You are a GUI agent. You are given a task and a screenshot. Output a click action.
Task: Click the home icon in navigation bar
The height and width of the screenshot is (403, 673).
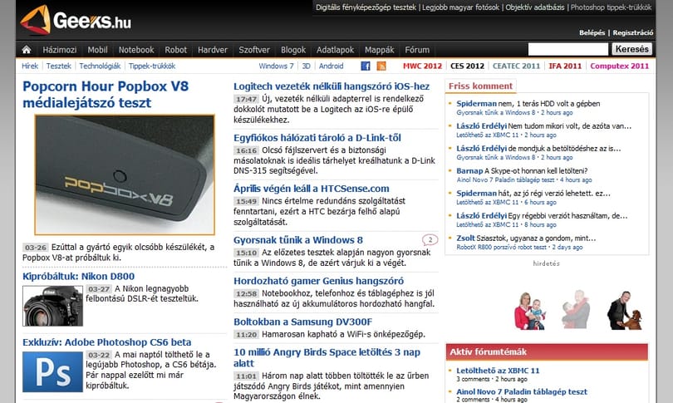click(x=27, y=50)
